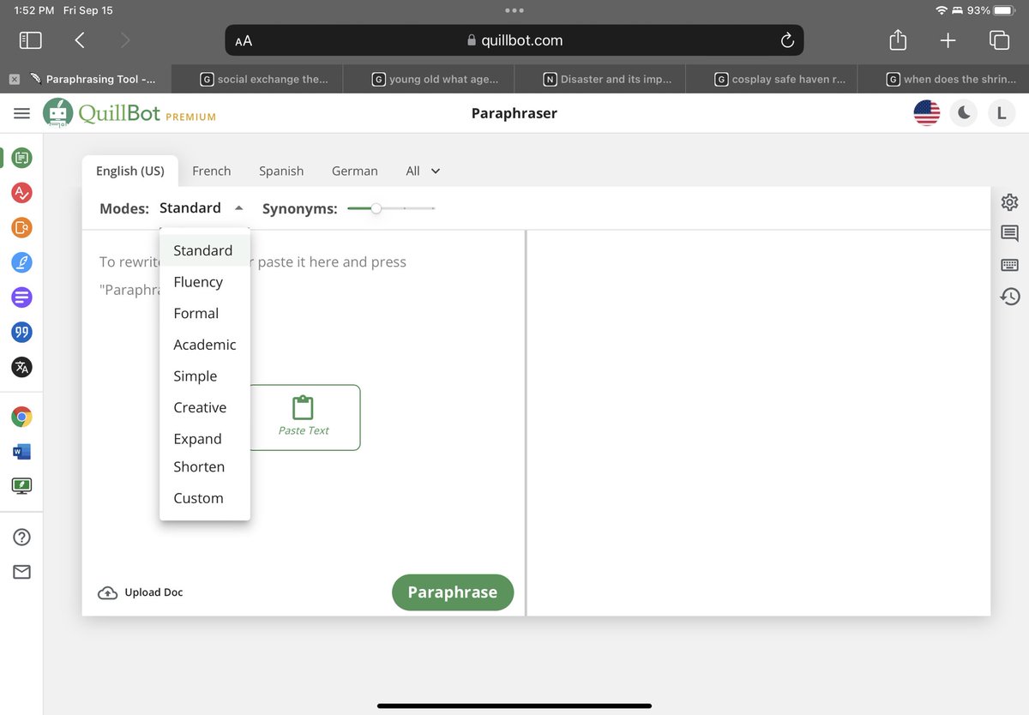This screenshot has width=1029, height=715.
Task: Collapse the Modes Standard dropdown
Action: (202, 208)
